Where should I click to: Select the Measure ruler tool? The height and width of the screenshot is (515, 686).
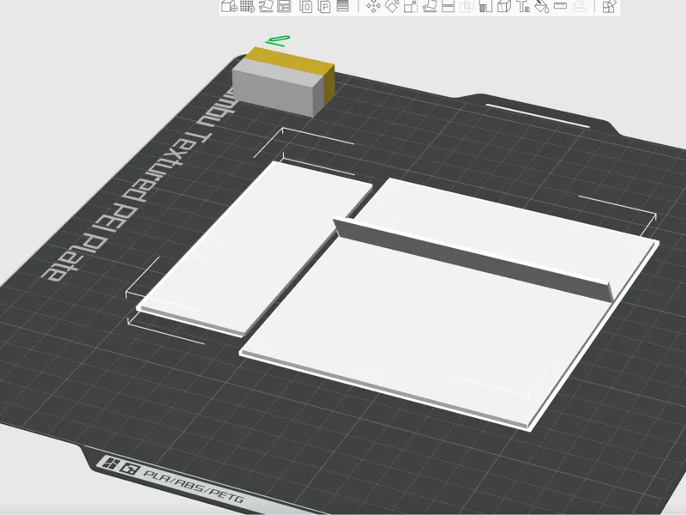coord(561,6)
